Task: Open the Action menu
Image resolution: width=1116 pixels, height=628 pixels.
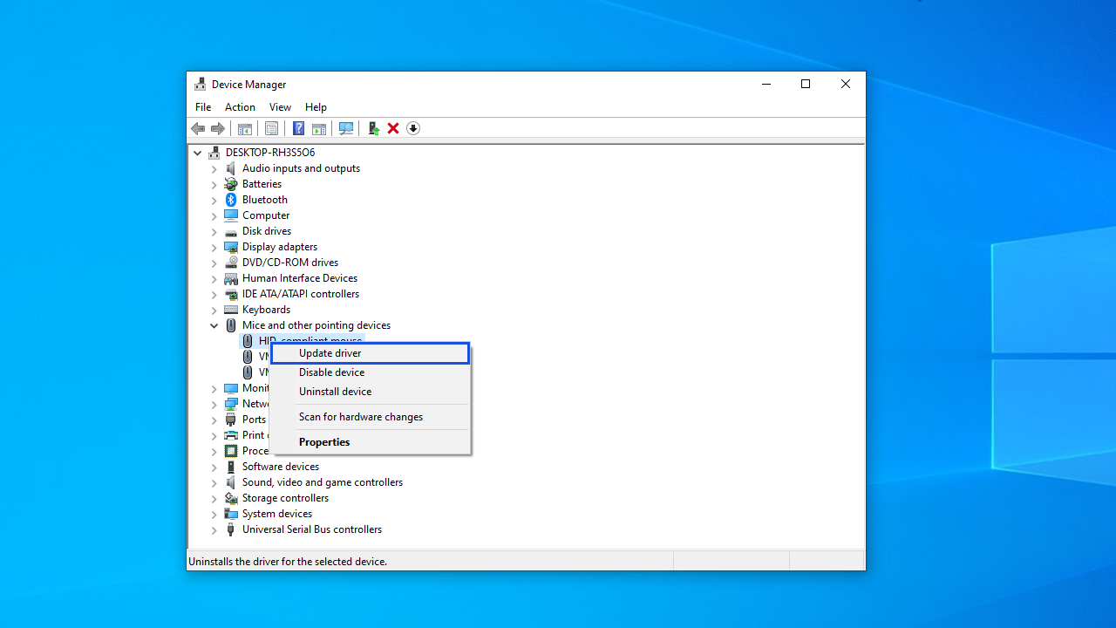Action: pyautogui.click(x=240, y=107)
